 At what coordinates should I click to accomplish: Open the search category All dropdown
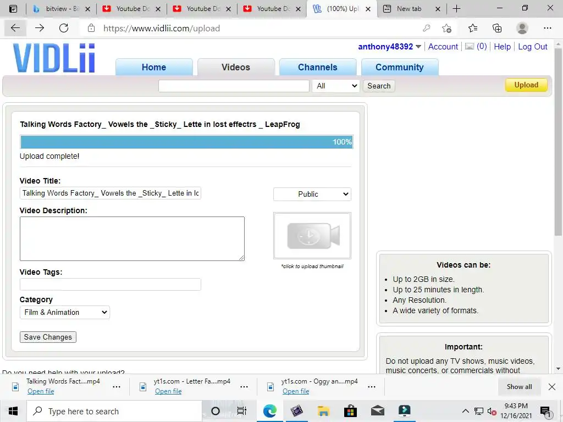336,86
